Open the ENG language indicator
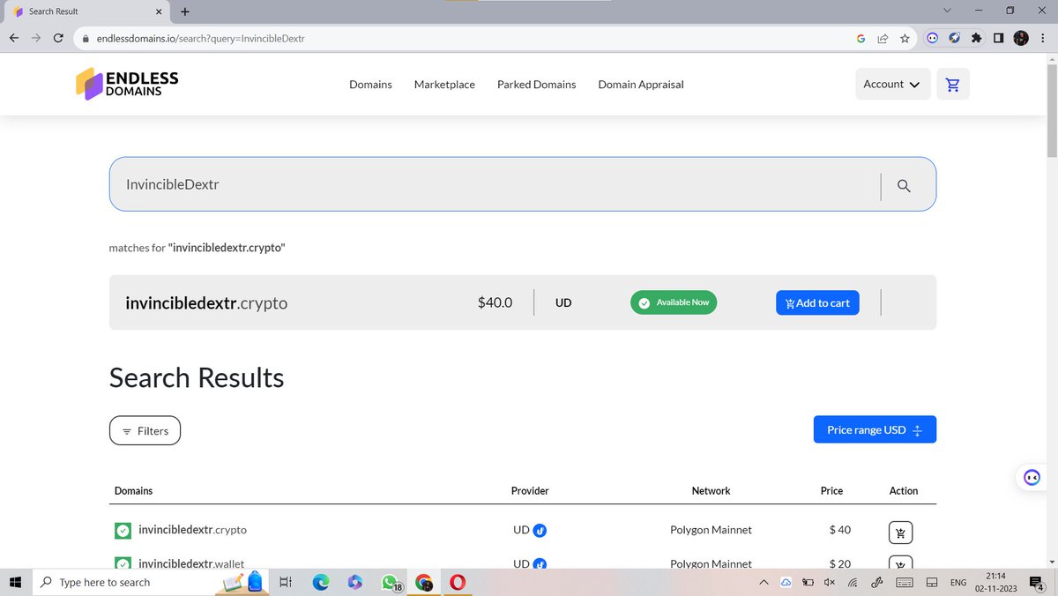 pos(957,582)
